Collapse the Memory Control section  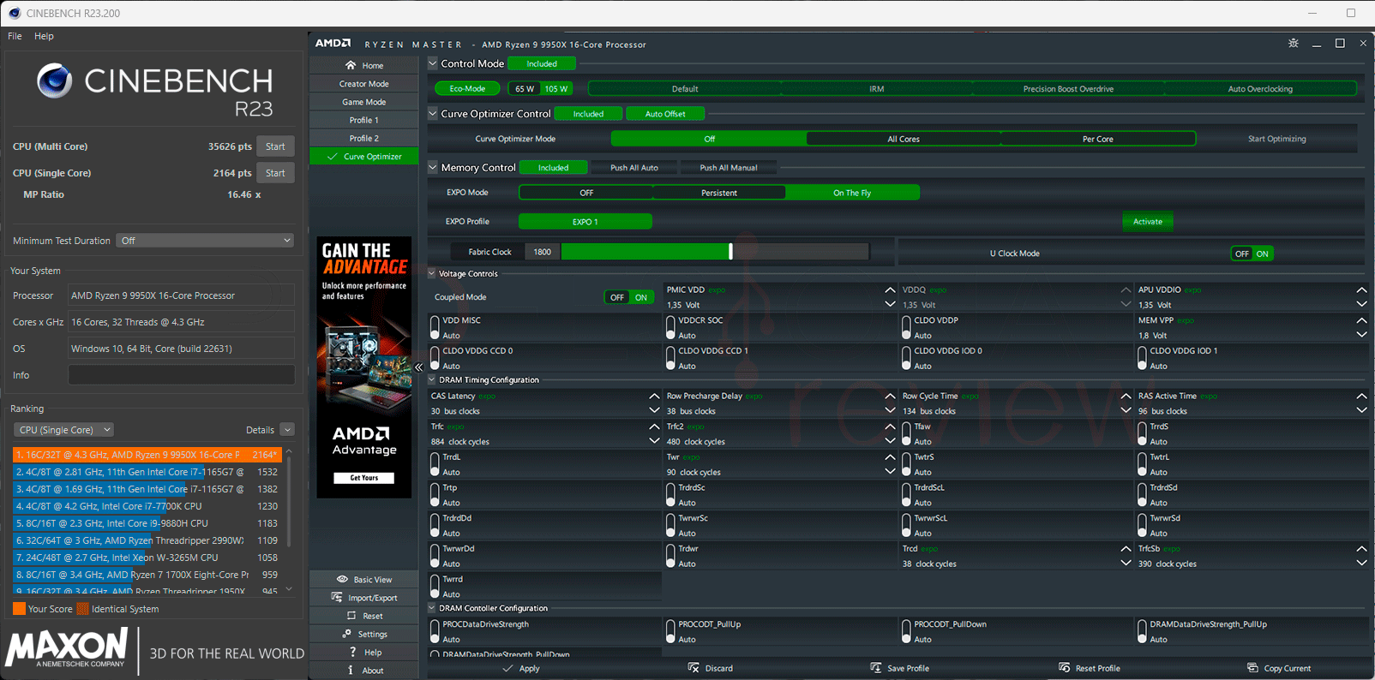pos(433,167)
